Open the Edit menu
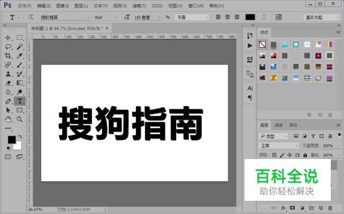Image resolution: width=344 pixels, height=214 pixels. coord(43,6)
